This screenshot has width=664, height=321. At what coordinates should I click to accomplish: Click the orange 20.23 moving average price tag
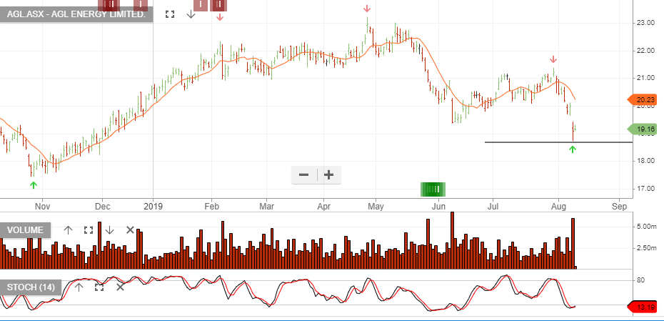pos(643,100)
